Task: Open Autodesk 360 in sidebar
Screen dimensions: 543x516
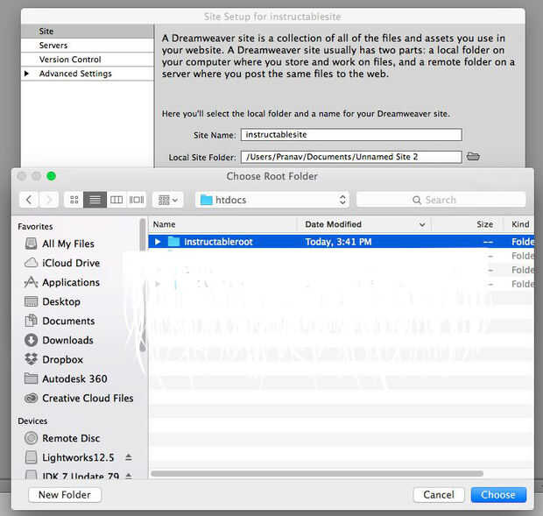Action: tap(66, 378)
